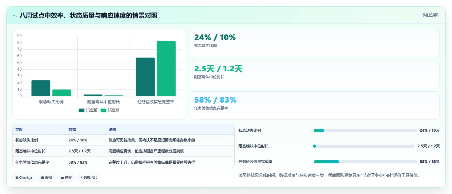Screen dimensions: 452x194
Task: Click note about 完整度上升 acceptance criteria
Action: click(152, 162)
